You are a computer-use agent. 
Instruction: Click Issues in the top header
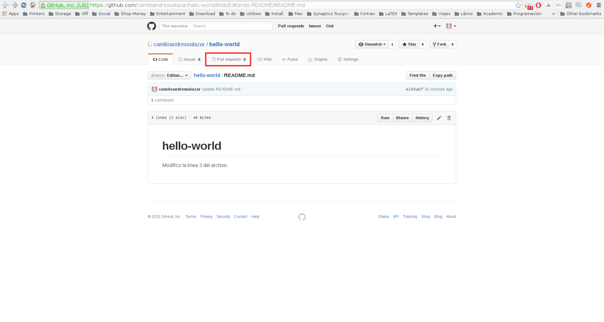click(315, 26)
